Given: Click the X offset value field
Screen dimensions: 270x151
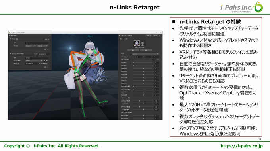Looking at the screenshot, I should point(139,57).
